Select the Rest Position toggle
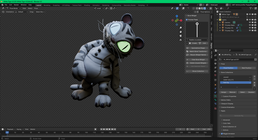258x140 pixels. click(x=246, y=68)
